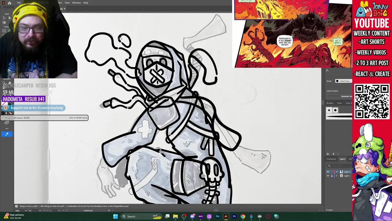This screenshot has width=392, height=221.
Task: Click the "2 Layers" count text
Action: click(329, 210)
